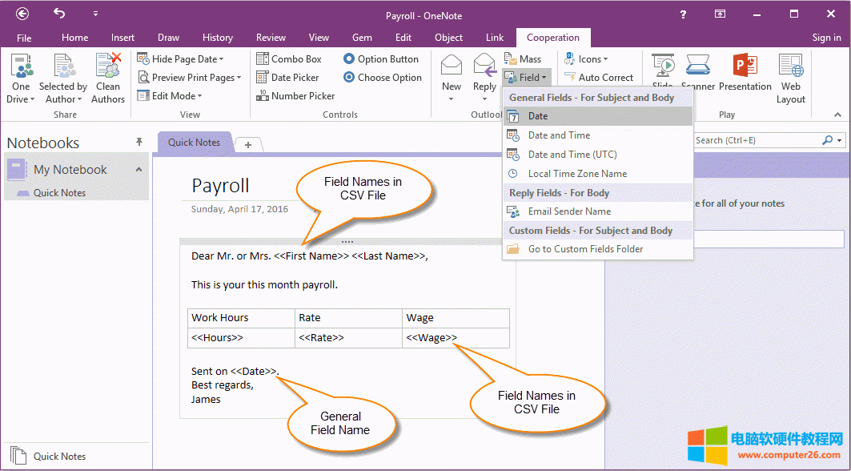Switch to the Gem ribbon tab
Image resolution: width=851 pixels, height=471 pixels.
tap(362, 37)
